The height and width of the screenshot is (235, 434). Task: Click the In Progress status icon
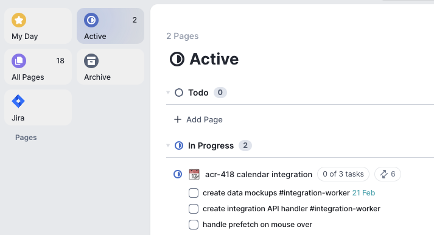coord(179,146)
